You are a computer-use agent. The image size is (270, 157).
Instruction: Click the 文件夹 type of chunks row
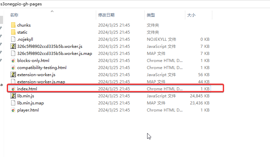(x=153, y=25)
